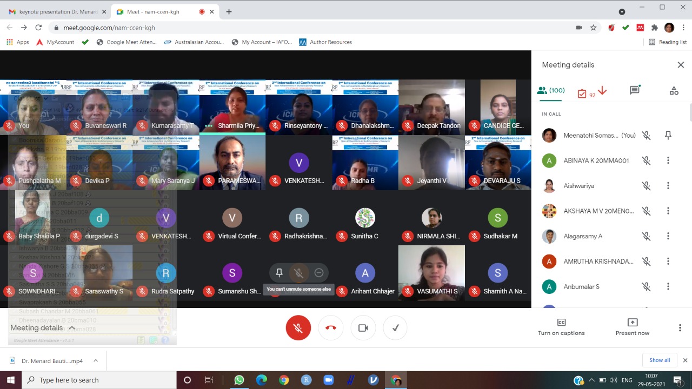The image size is (692, 389).
Task: Open Google Meet Atten... bookmark
Action: (x=127, y=42)
